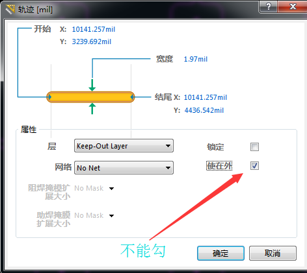The height and width of the screenshot is (273, 307).
Task: Close the track dialog window
Action: [293, 6]
